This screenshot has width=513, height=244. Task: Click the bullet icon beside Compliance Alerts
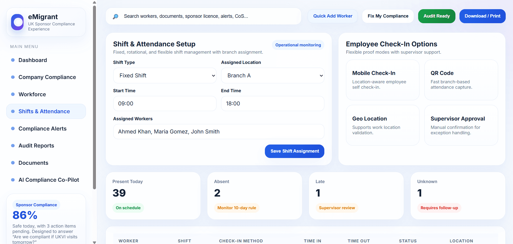click(x=12, y=128)
